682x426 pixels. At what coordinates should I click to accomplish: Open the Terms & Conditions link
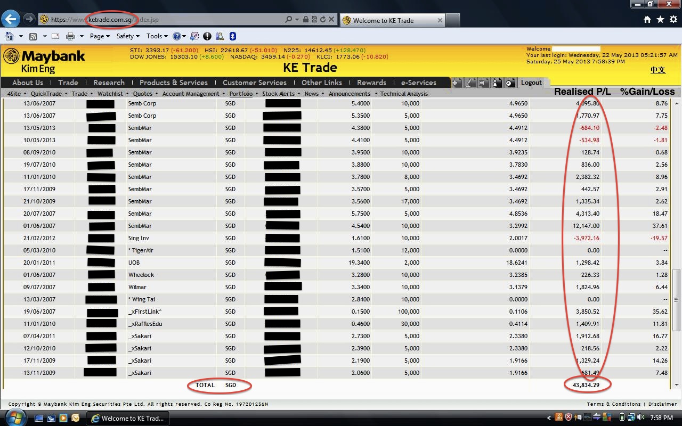tap(615, 404)
